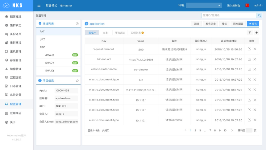The height and width of the screenshot is (150, 266).
Task: Open the 表格 tab dropdown
Action: 92,33
